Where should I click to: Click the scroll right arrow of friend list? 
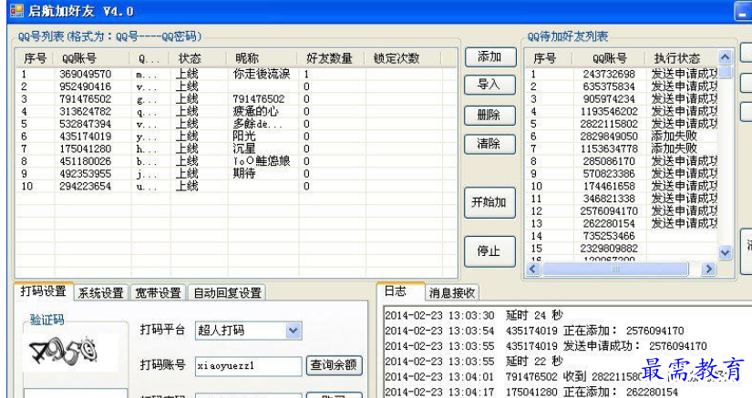pyautogui.click(x=708, y=270)
